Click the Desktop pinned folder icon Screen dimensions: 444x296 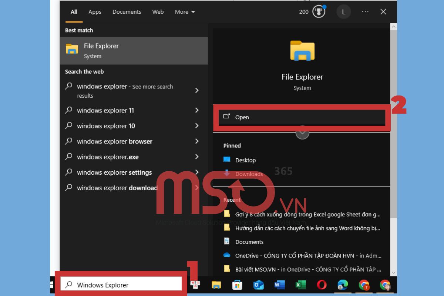(227, 159)
